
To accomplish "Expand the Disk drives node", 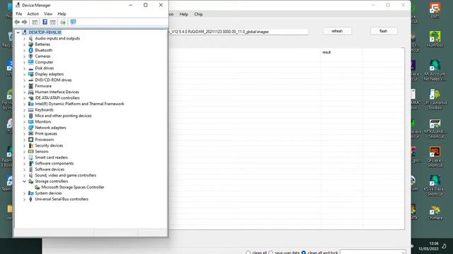I will pos(24,68).
